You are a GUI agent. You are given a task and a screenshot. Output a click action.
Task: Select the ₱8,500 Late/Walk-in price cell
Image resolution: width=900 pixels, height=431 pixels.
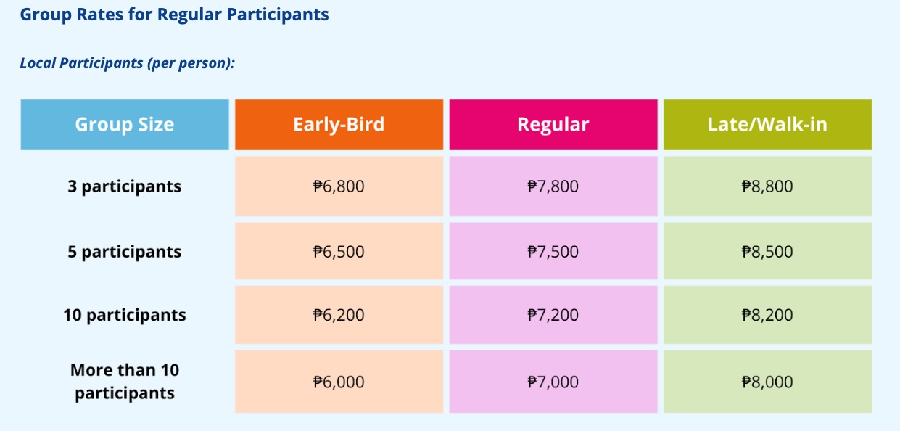pos(767,252)
